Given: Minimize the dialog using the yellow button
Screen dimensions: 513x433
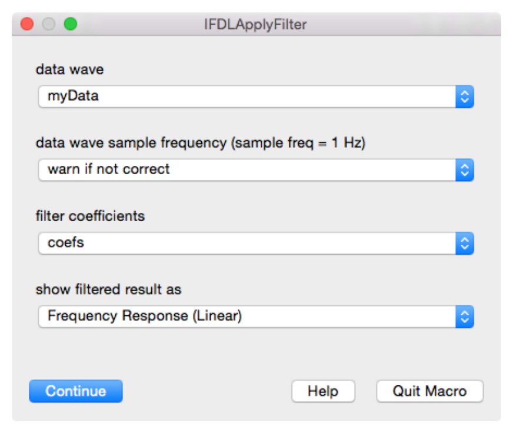Looking at the screenshot, I should tap(49, 25).
